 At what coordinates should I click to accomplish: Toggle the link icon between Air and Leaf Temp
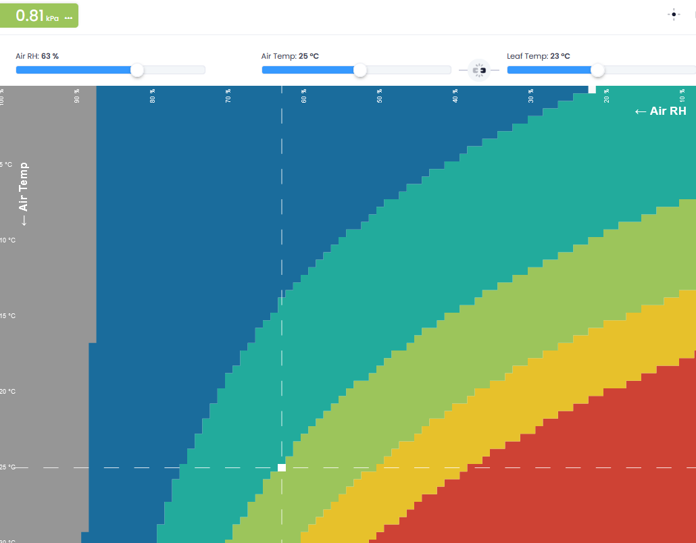479,70
